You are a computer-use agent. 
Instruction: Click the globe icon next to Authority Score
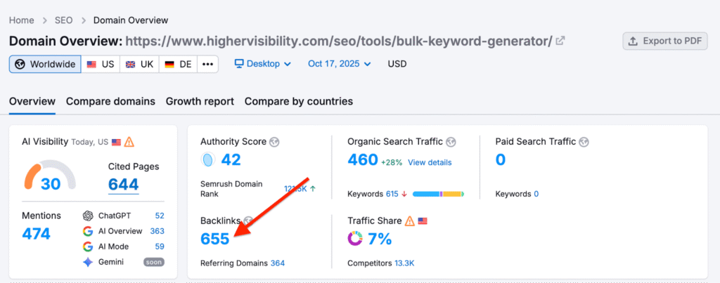click(x=275, y=142)
